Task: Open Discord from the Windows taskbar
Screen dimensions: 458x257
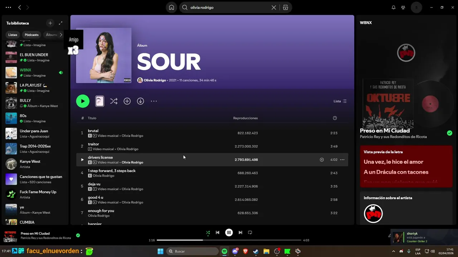Action: [x=235, y=251]
